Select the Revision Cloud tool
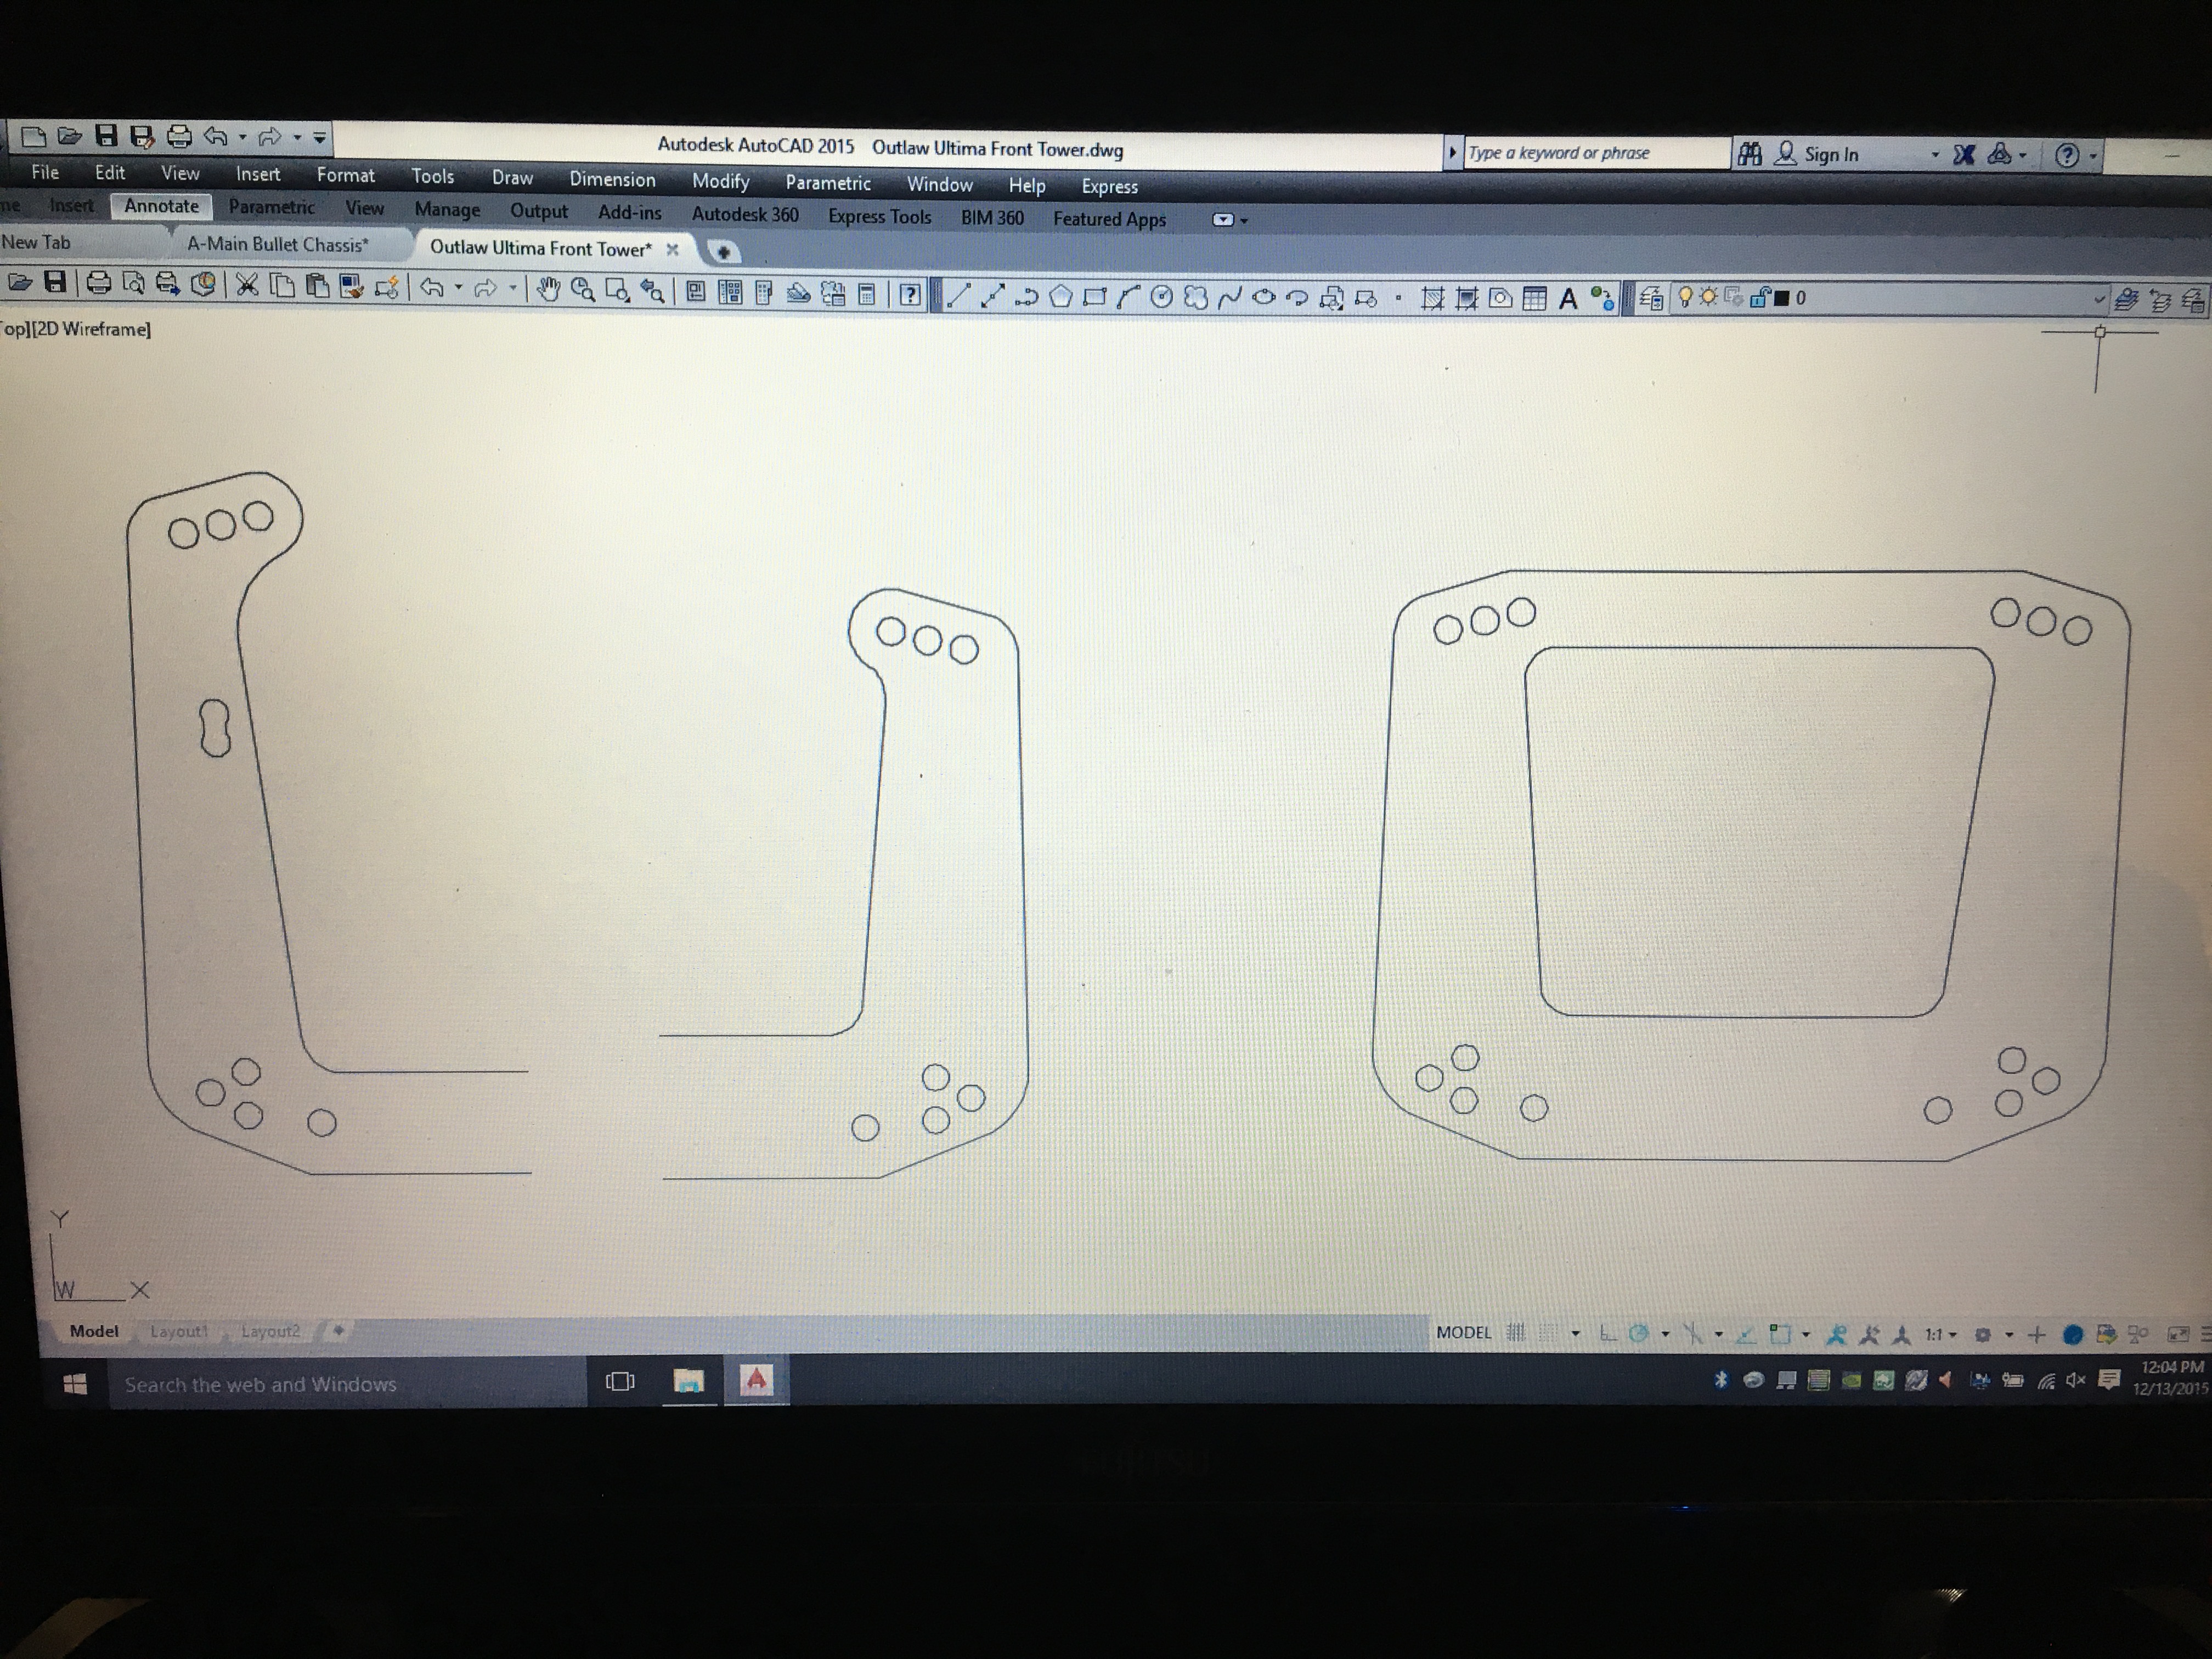2212x1659 pixels. [1195, 297]
